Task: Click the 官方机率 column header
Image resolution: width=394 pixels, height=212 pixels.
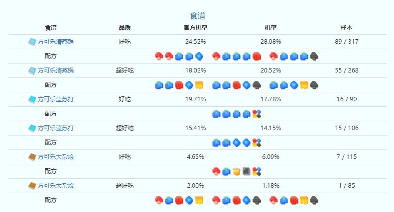Action: coord(192,28)
